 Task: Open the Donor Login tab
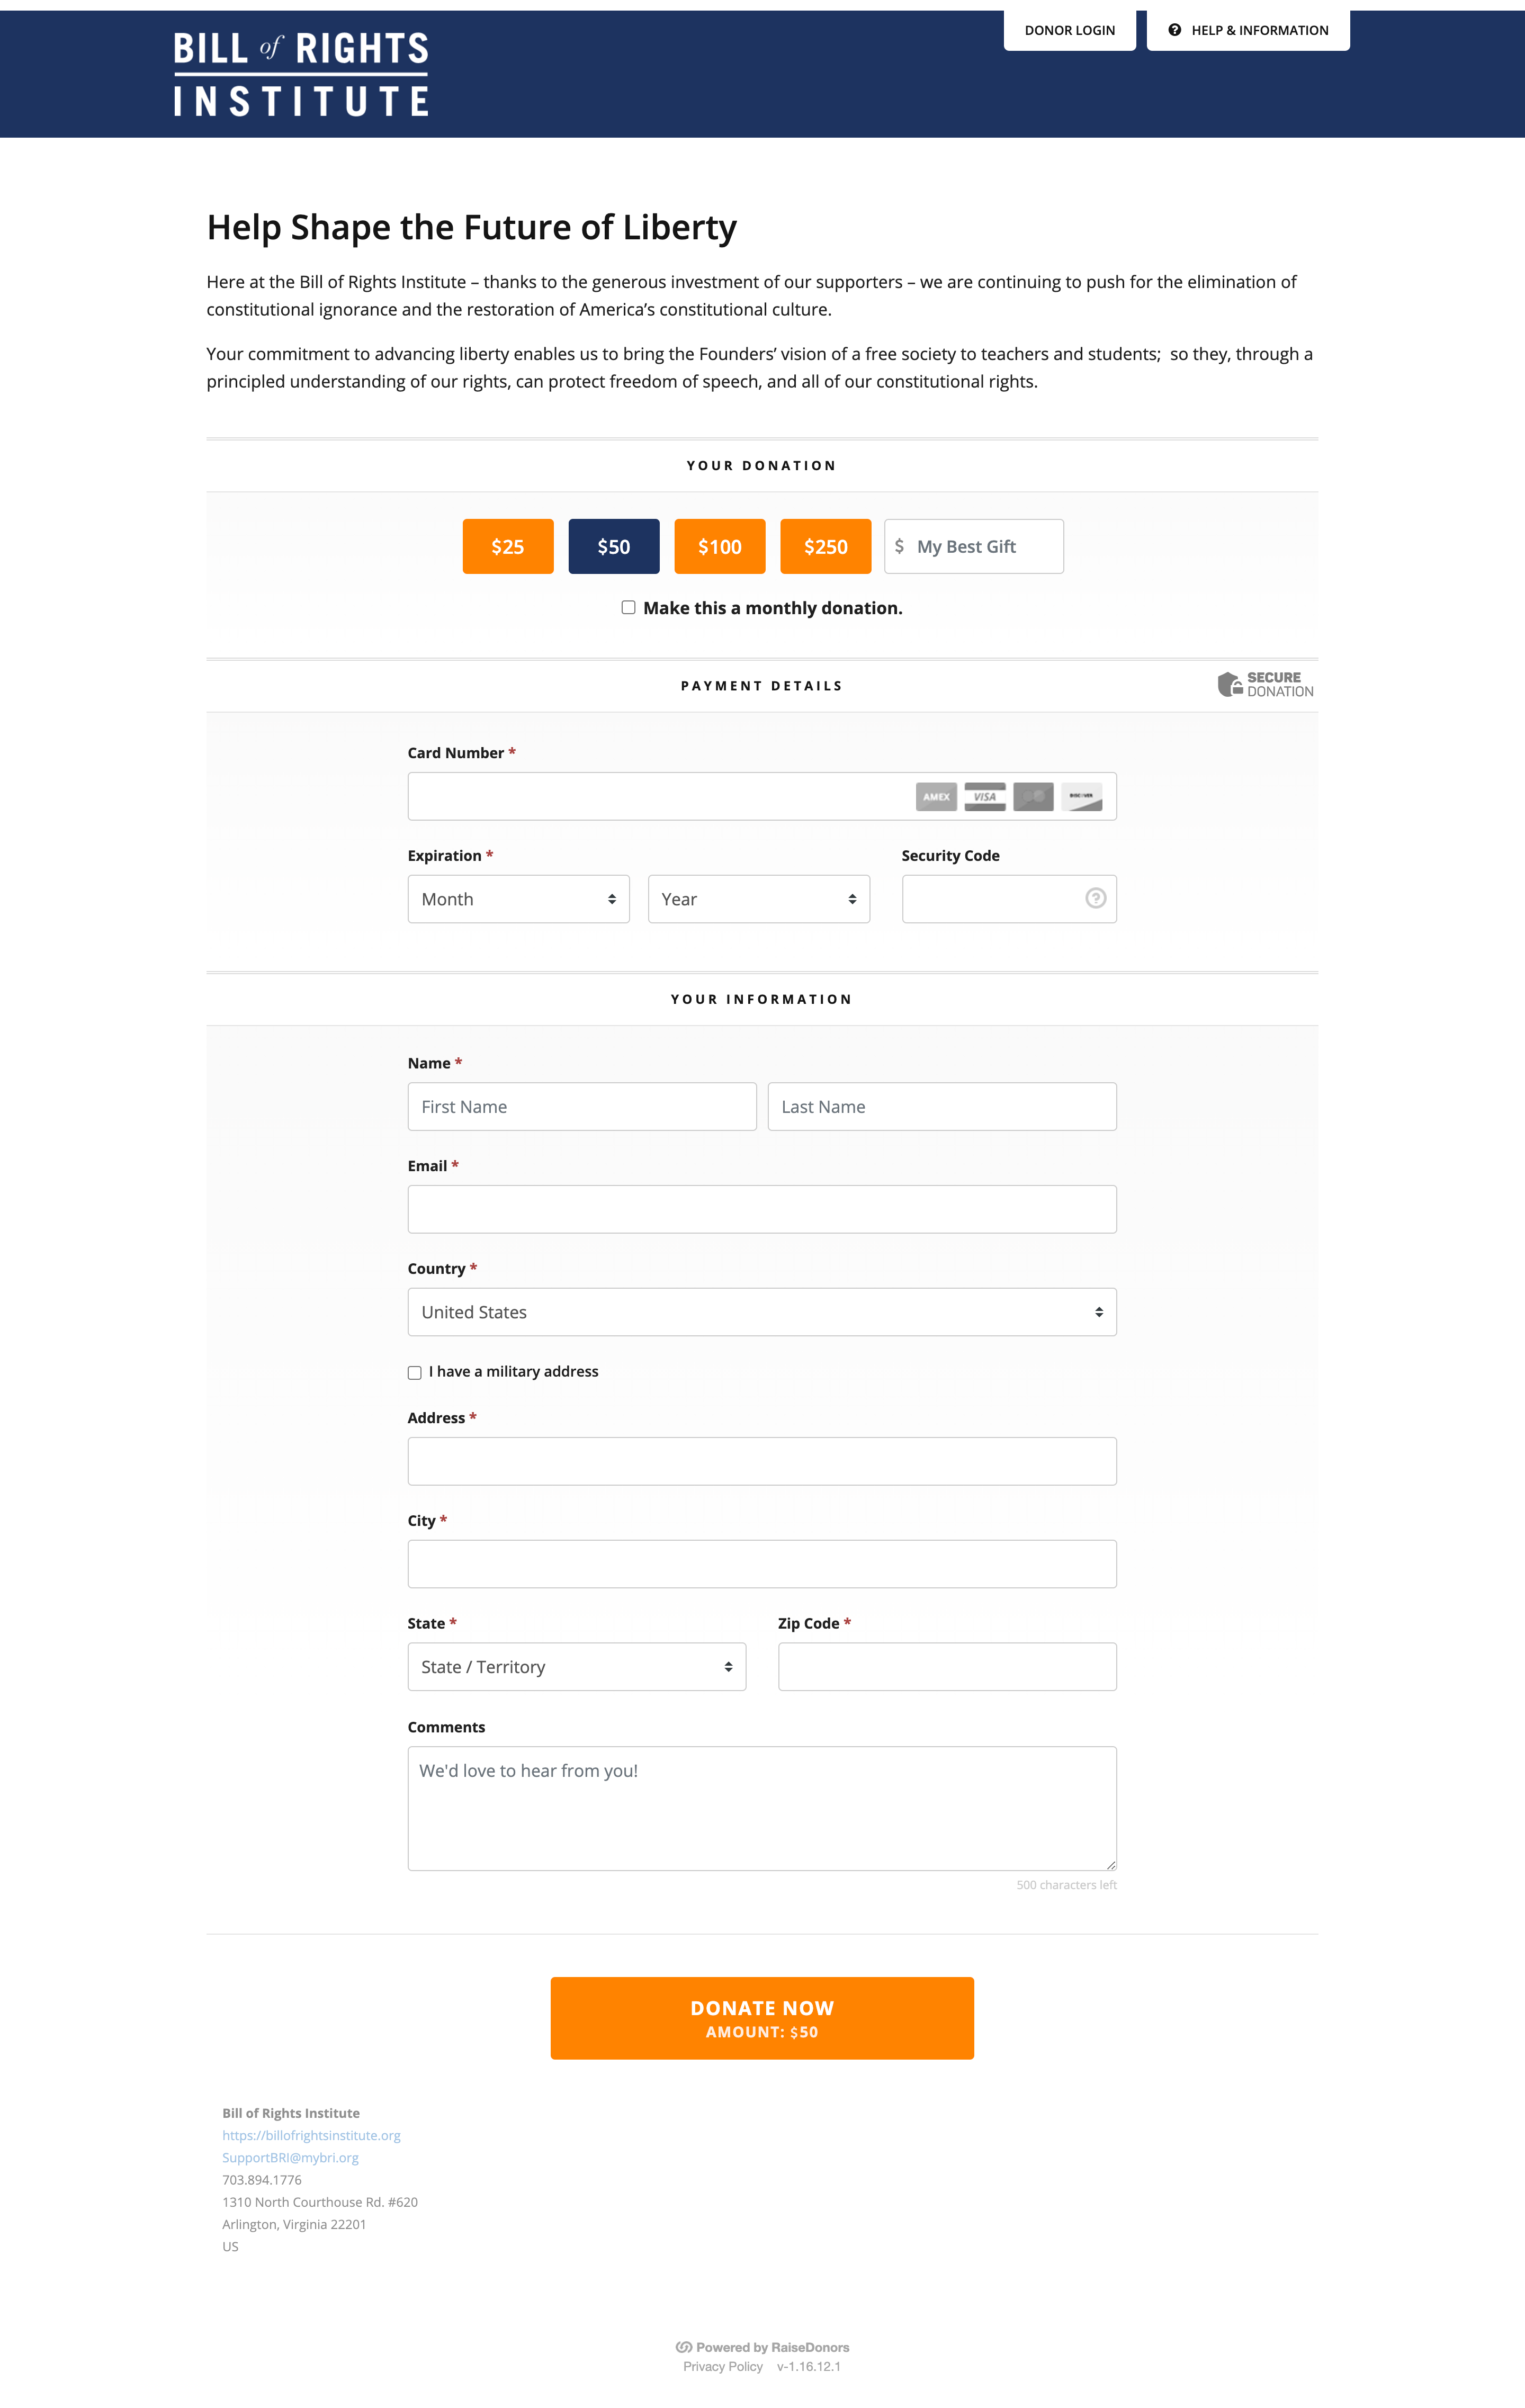[1069, 30]
